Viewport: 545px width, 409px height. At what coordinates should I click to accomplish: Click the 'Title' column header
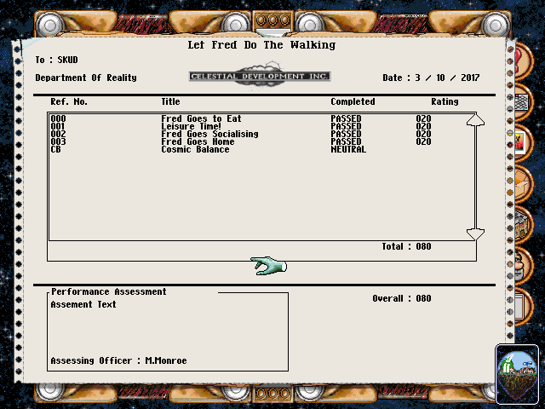click(170, 101)
